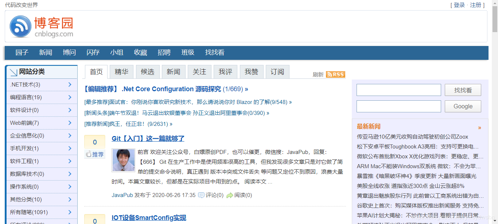Switch to the 精华 tab
The height and width of the screenshot is (224, 498).
pyautogui.click(x=121, y=72)
